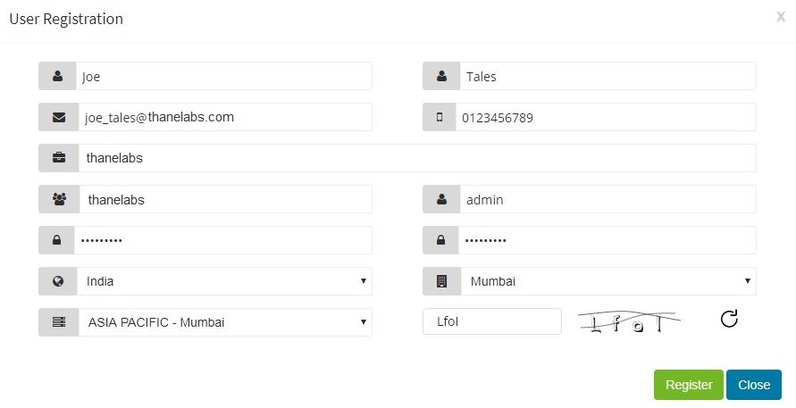Click the briefcase icon next to company field
The height and width of the screenshot is (408, 796).
[x=59, y=158]
